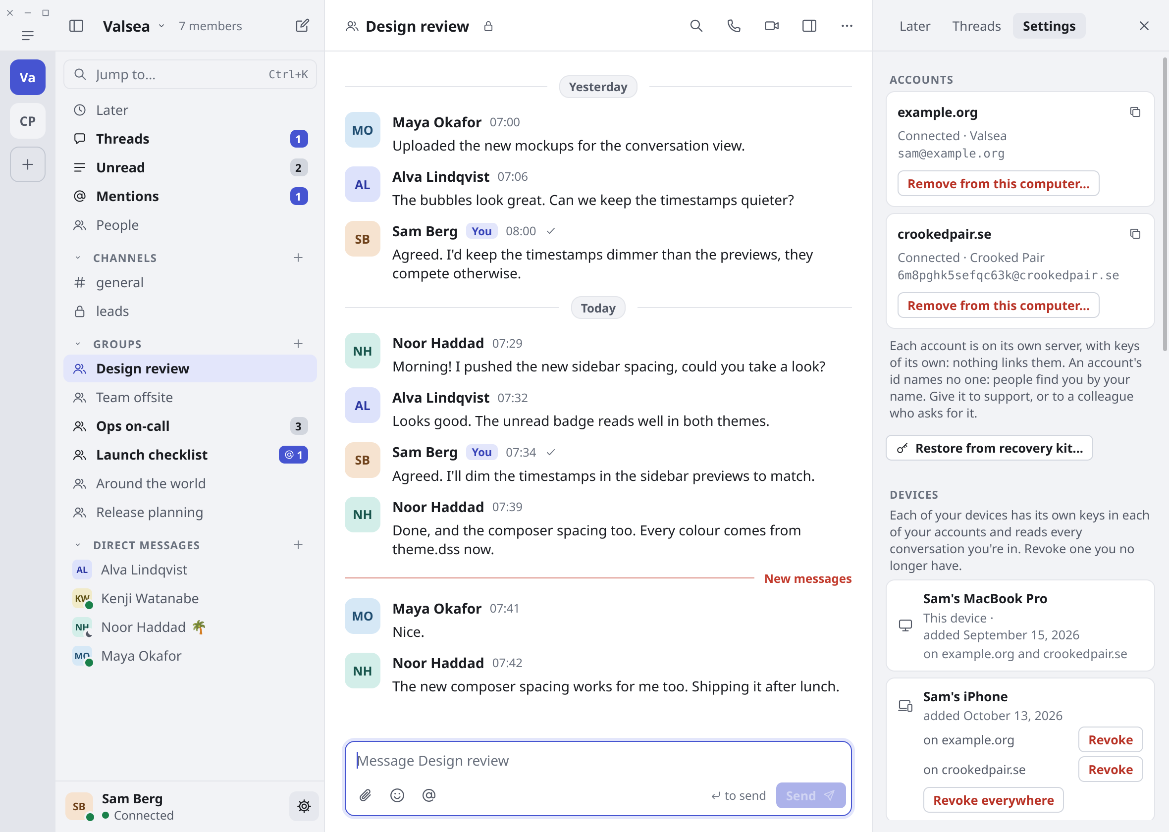Image resolution: width=1169 pixels, height=832 pixels.
Task: Focus the Message Design review field
Action: [598, 761]
